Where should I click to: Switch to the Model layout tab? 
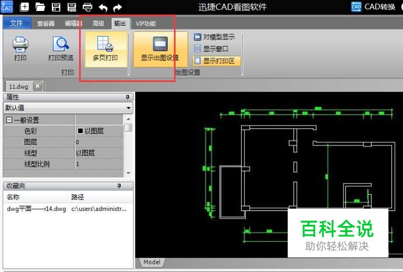pyautogui.click(x=151, y=262)
